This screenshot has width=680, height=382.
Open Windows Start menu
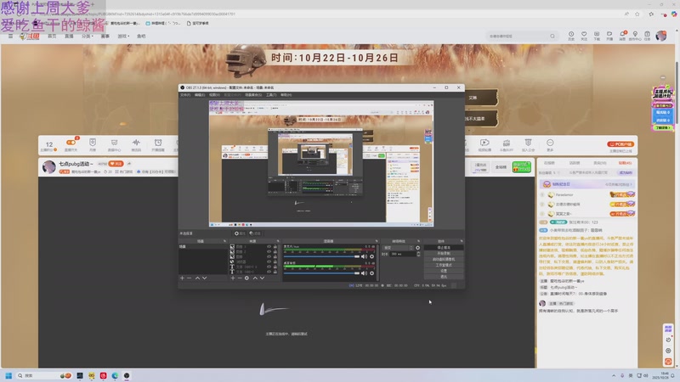(x=8, y=375)
